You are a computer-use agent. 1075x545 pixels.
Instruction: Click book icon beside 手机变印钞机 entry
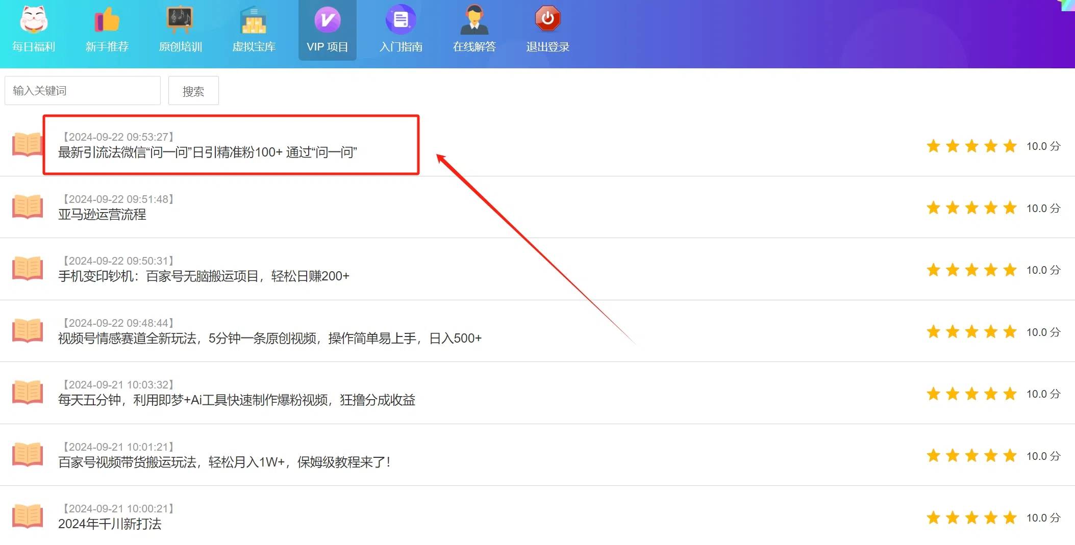(x=28, y=269)
